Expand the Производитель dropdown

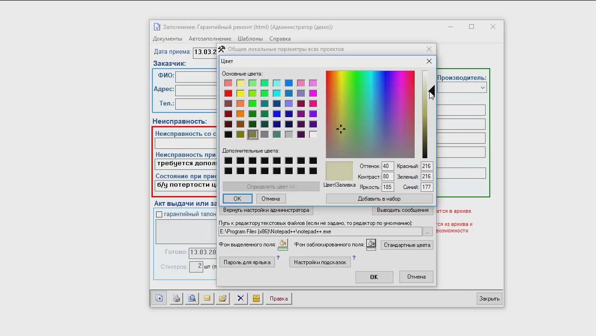482,88
